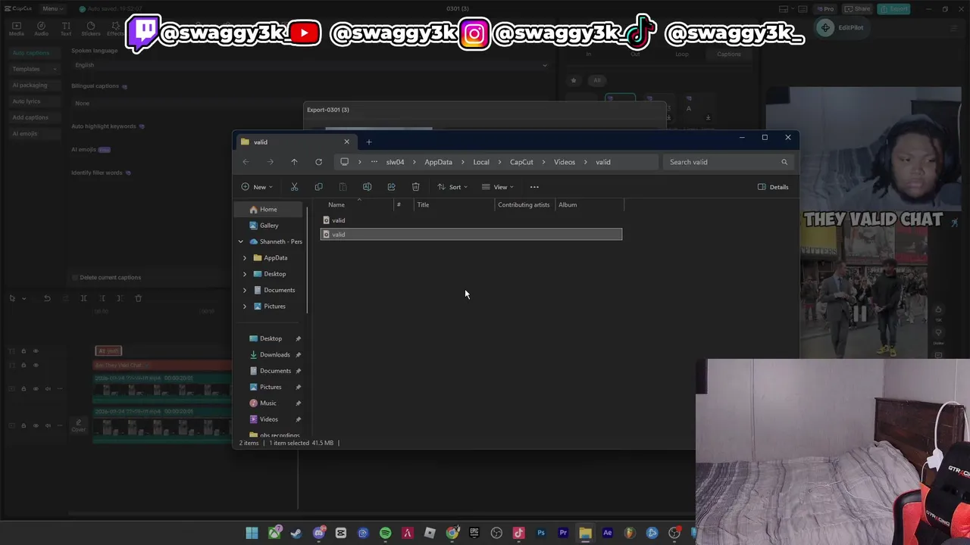Viewport: 970px width, 545px height.
Task: Open the Sort dropdown in Explorer toolbar
Action: pos(452,187)
